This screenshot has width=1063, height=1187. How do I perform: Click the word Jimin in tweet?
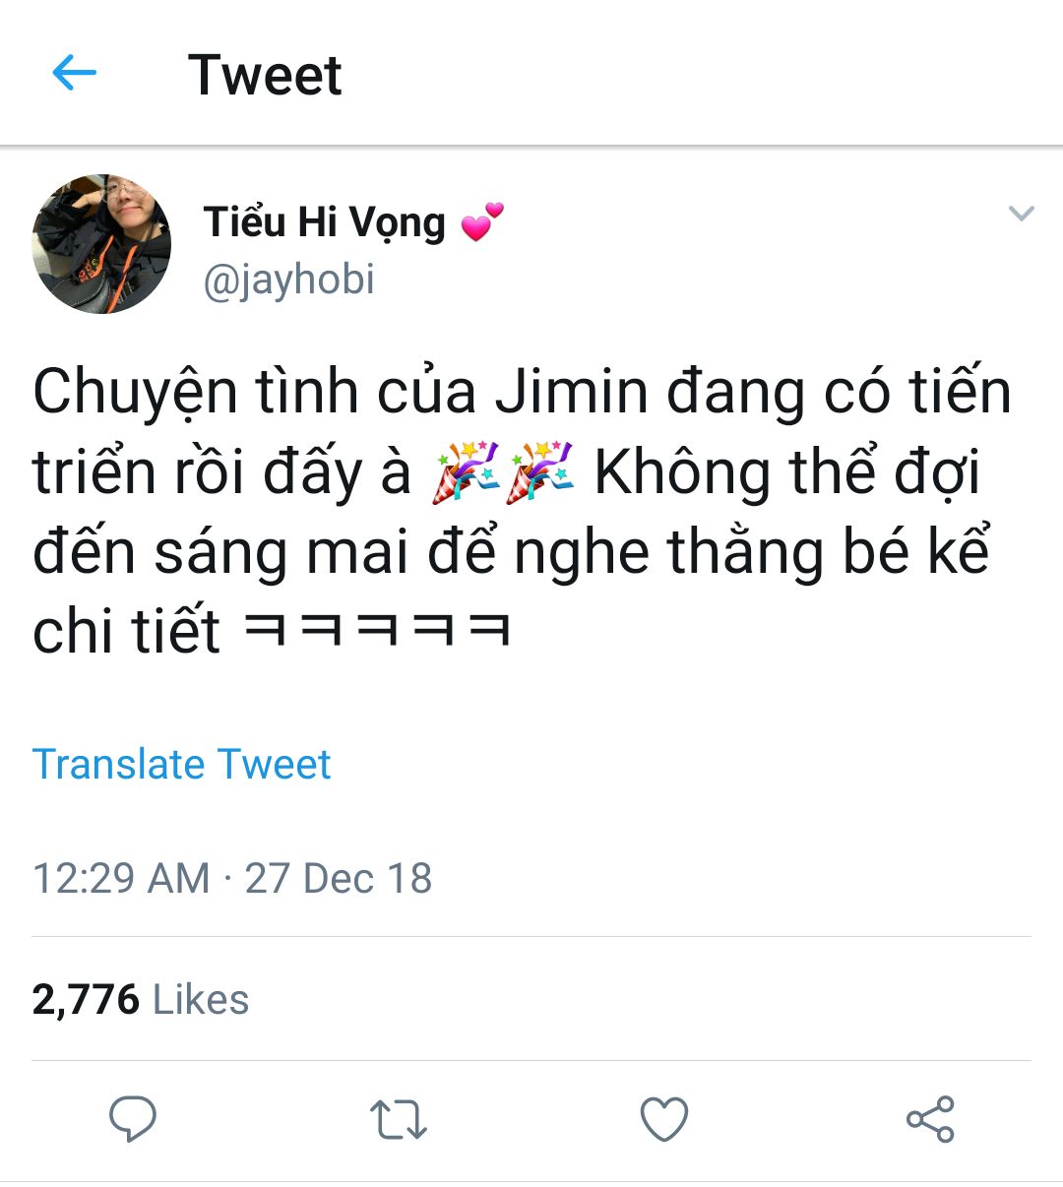pos(573,392)
